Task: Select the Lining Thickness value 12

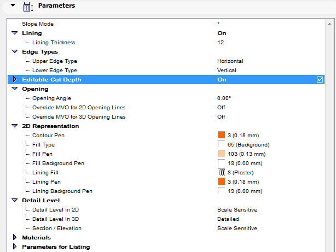Action: pos(221,43)
